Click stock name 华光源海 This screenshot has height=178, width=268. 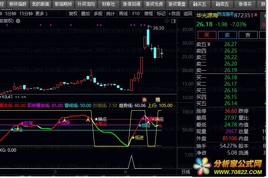[x=207, y=15]
